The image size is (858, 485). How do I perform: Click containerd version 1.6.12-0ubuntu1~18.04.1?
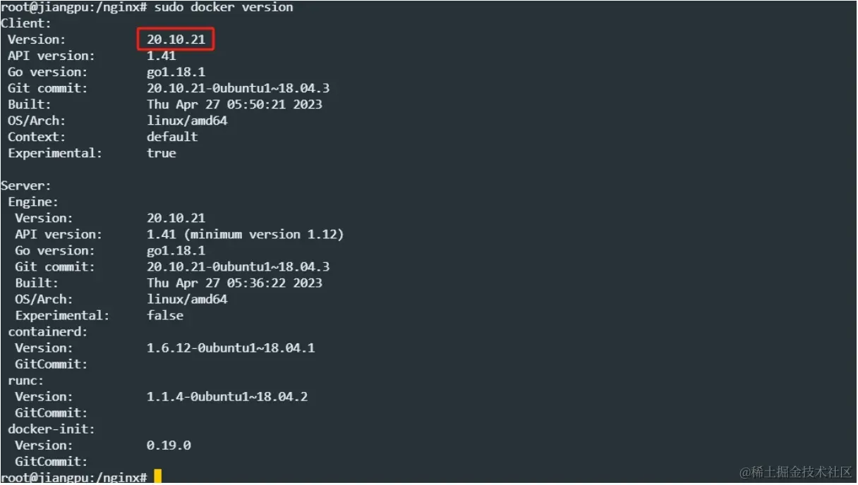click(231, 348)
